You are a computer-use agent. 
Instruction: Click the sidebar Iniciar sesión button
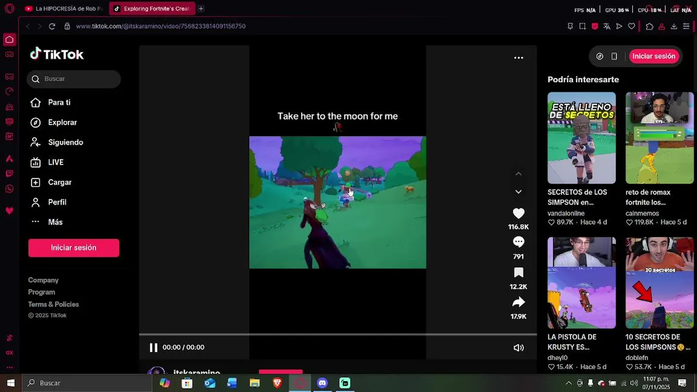(74, 248)
